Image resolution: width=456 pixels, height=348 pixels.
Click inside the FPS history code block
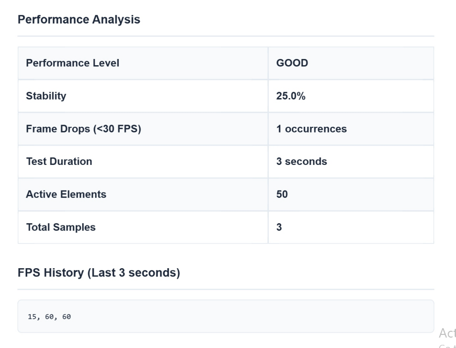pos(225,316)
